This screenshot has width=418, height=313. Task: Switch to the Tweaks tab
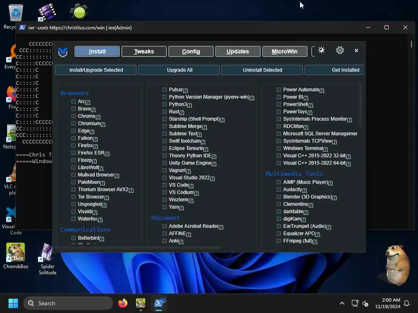tap(144, 51)
